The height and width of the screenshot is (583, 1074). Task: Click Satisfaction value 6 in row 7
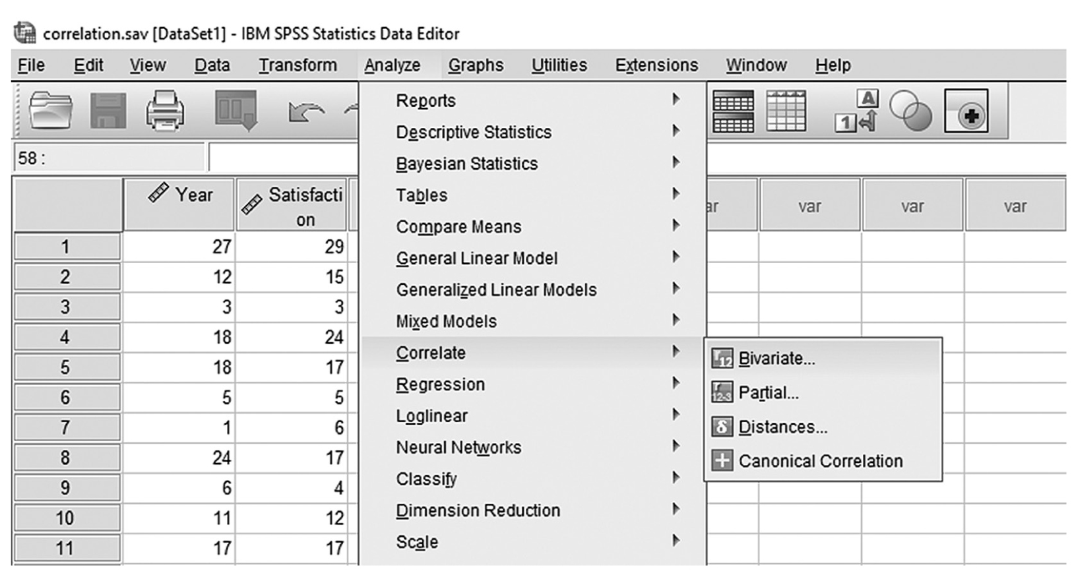click(x=292, y=428)
